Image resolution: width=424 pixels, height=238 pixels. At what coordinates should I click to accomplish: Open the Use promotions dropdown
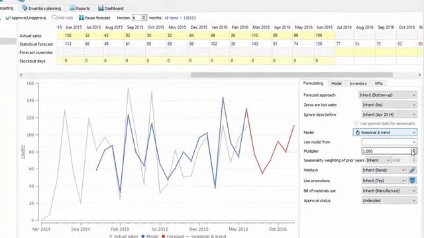384,180
